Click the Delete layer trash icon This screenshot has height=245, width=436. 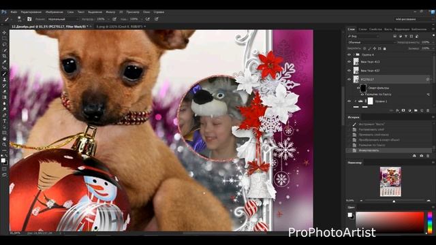tap(428, 110)
